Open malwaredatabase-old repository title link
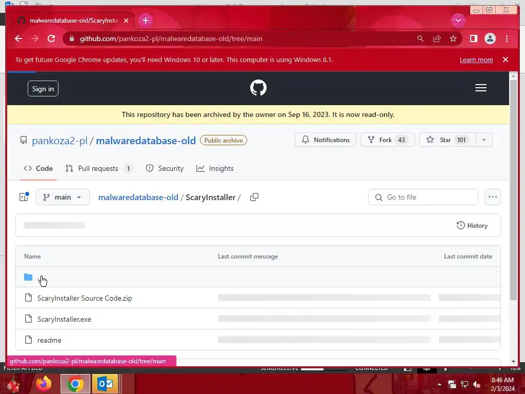The width and height of the screenshot is (525, 394). coord(146,141)
